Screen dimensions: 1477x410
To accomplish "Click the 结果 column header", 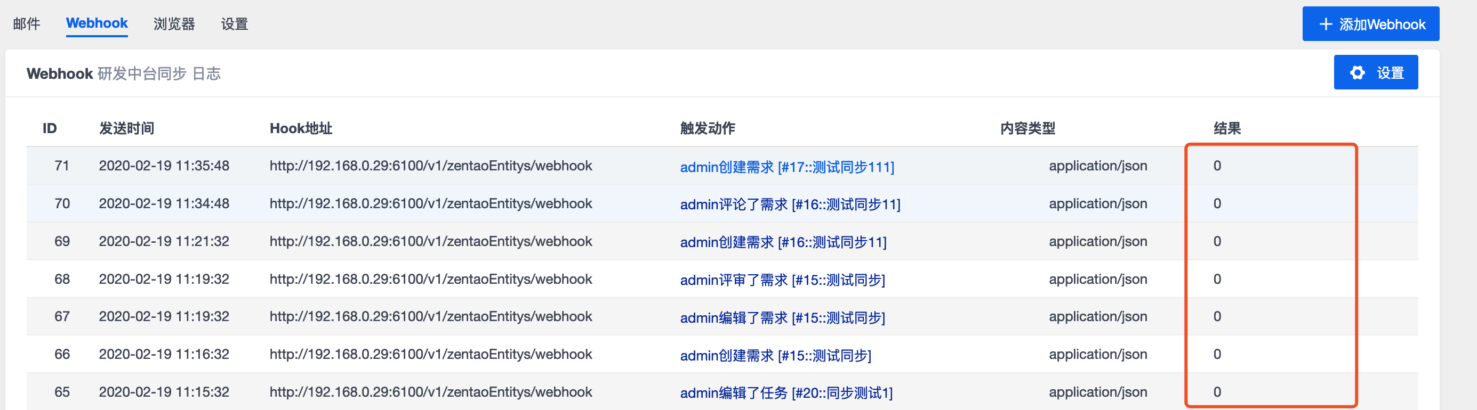I will pyautogui.click(x=1227, y=128).
